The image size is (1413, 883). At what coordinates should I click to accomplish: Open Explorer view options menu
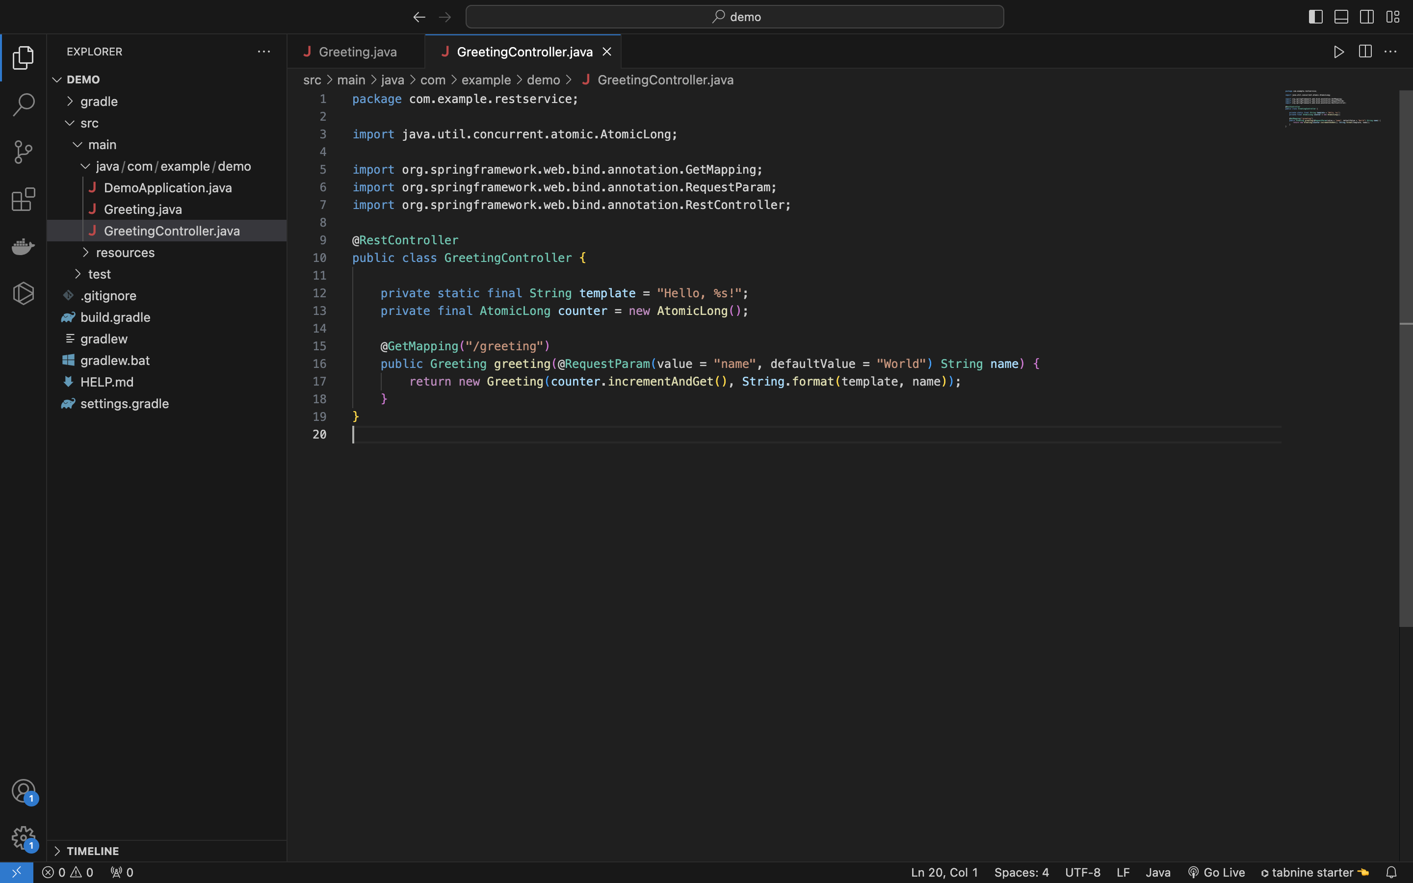point(264,52)
